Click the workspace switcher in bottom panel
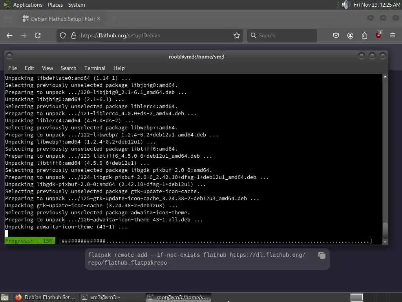Viewport: 402px width, 302px height. click(356, 297)
